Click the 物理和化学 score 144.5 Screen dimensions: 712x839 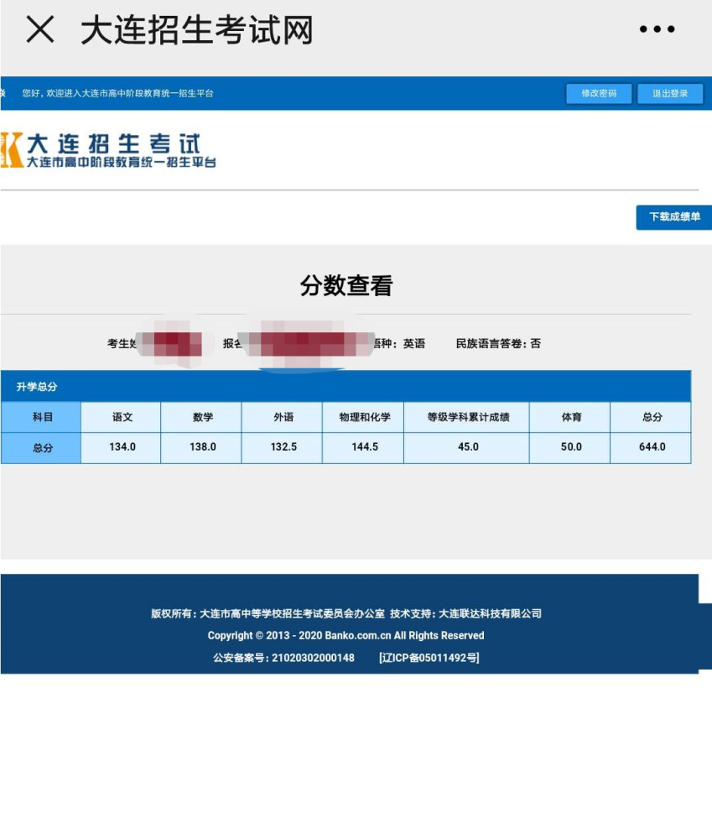click(x=363, y=446)
